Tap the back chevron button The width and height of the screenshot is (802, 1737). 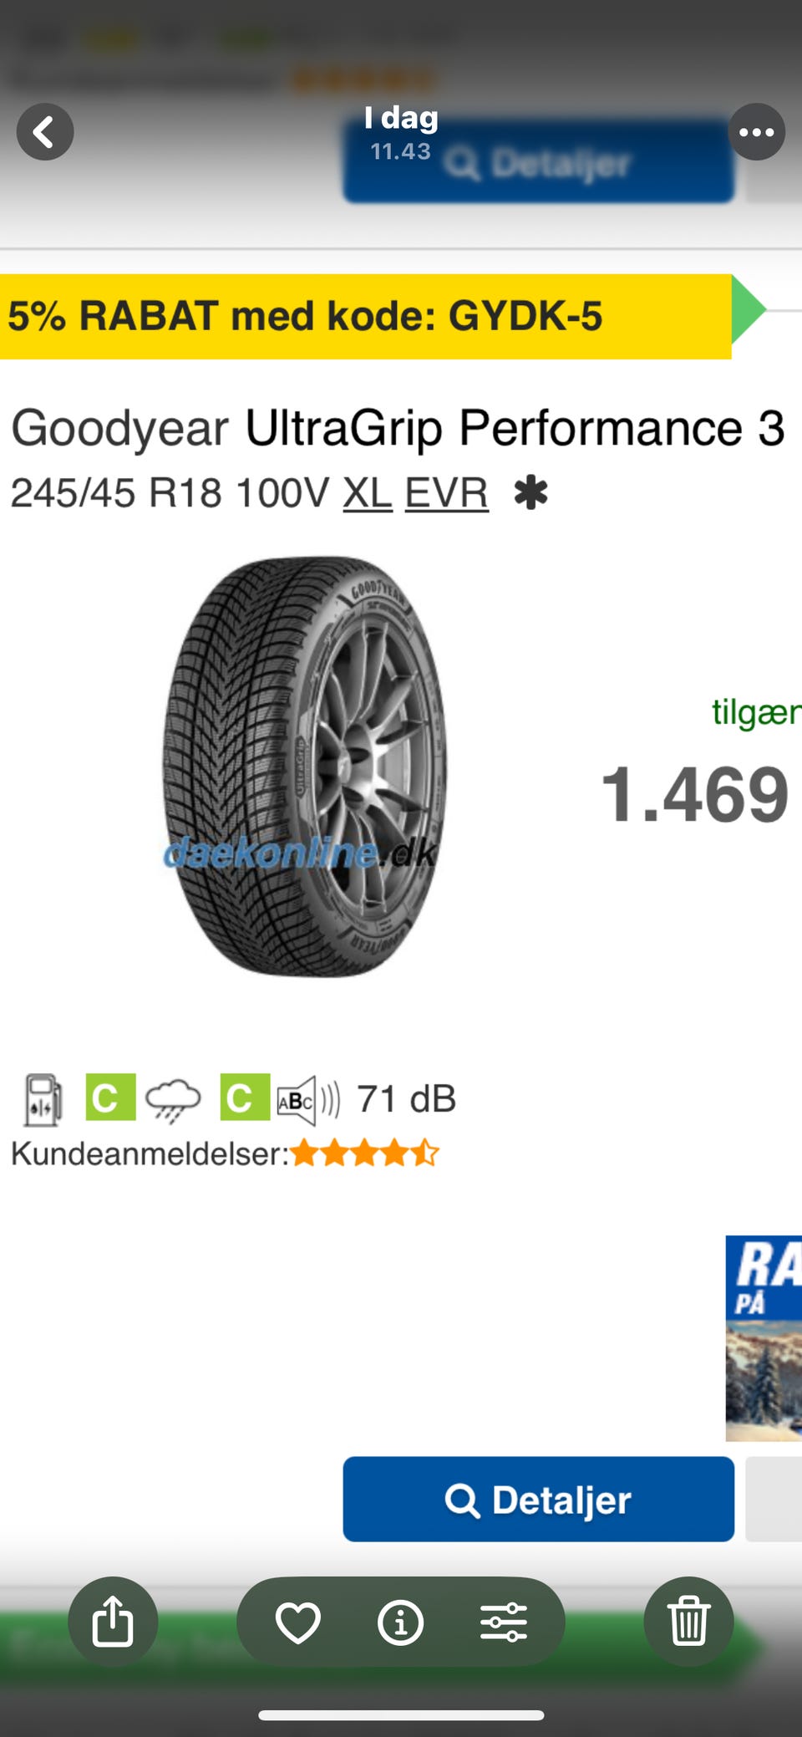pos(45,132)
